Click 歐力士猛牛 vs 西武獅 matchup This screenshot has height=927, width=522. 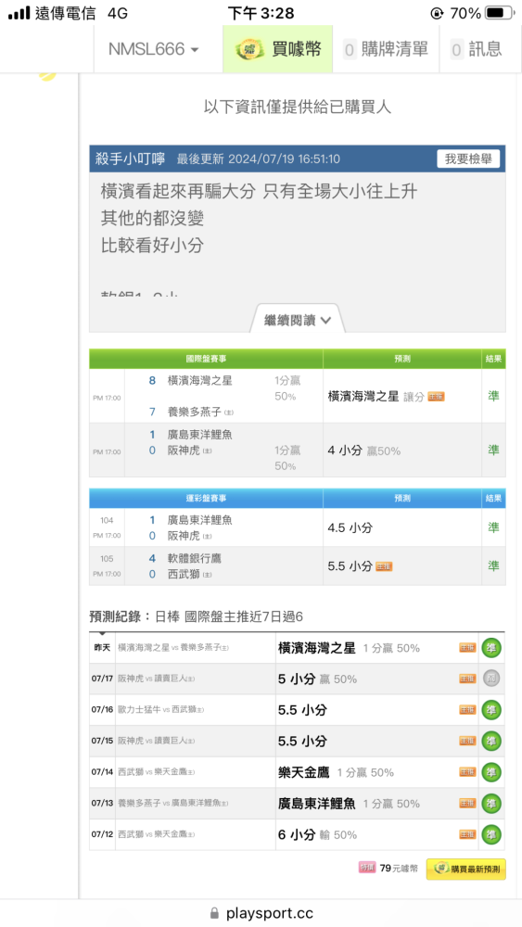(x=161, y=710)
